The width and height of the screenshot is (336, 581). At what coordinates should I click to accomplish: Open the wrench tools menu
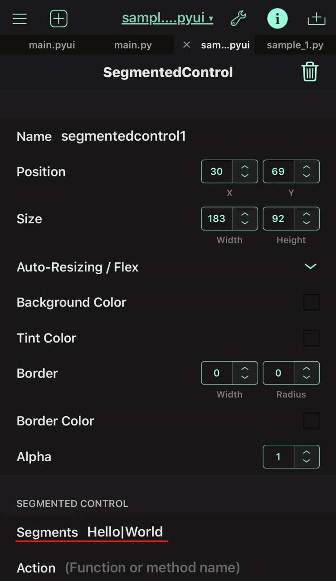tap(238, 19)
